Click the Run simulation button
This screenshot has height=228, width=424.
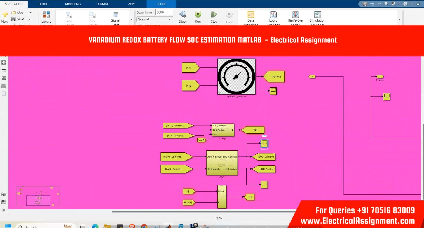pos(198,15)
